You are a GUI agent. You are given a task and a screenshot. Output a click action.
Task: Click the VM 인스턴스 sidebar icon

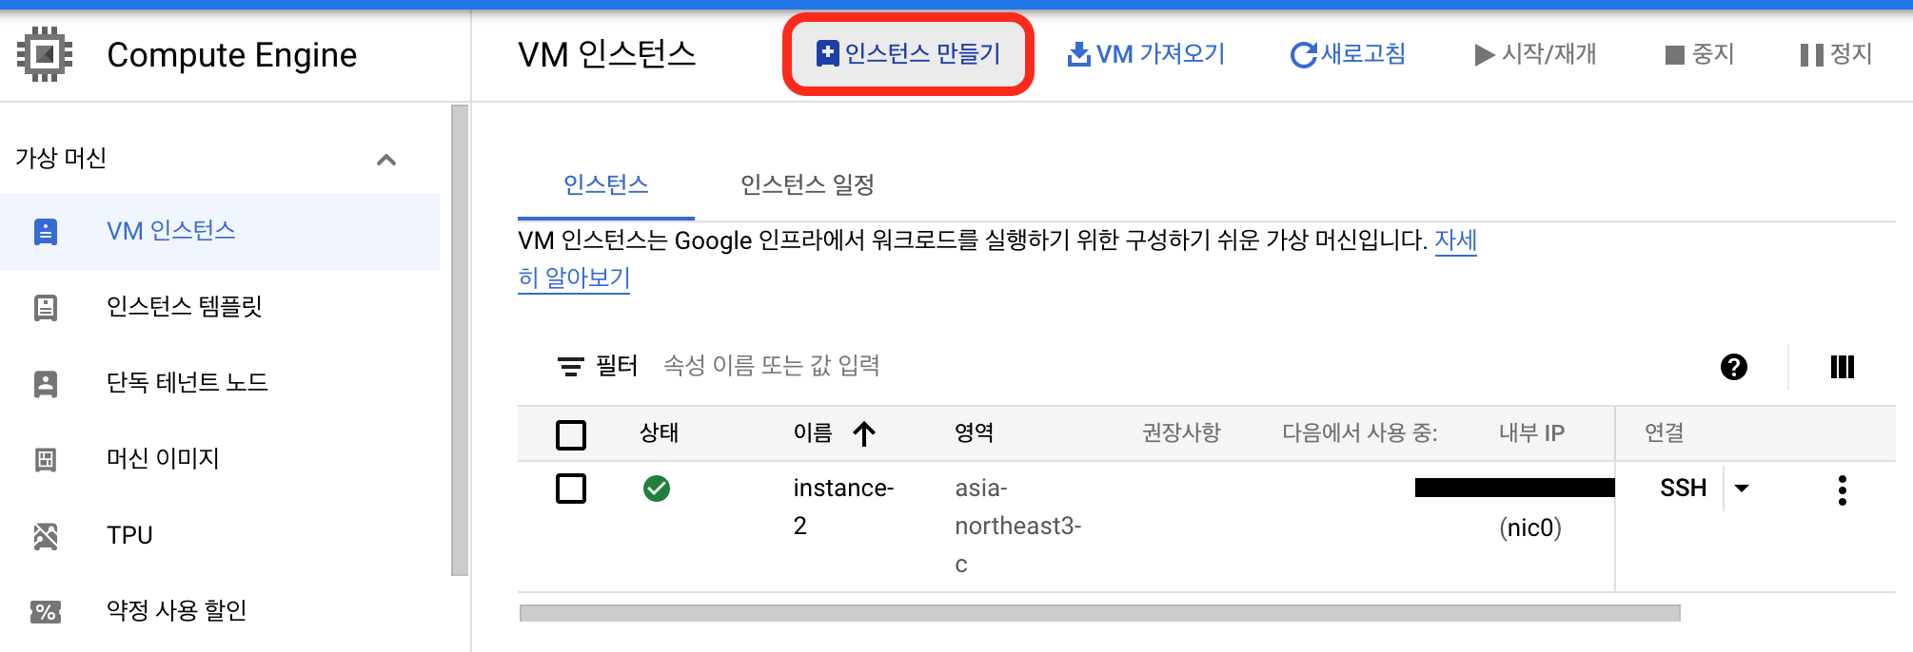coord(46,232)
